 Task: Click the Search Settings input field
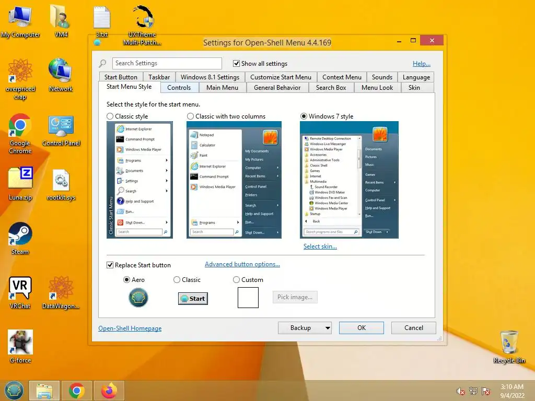pyautogui.click(x=167, y=63)
